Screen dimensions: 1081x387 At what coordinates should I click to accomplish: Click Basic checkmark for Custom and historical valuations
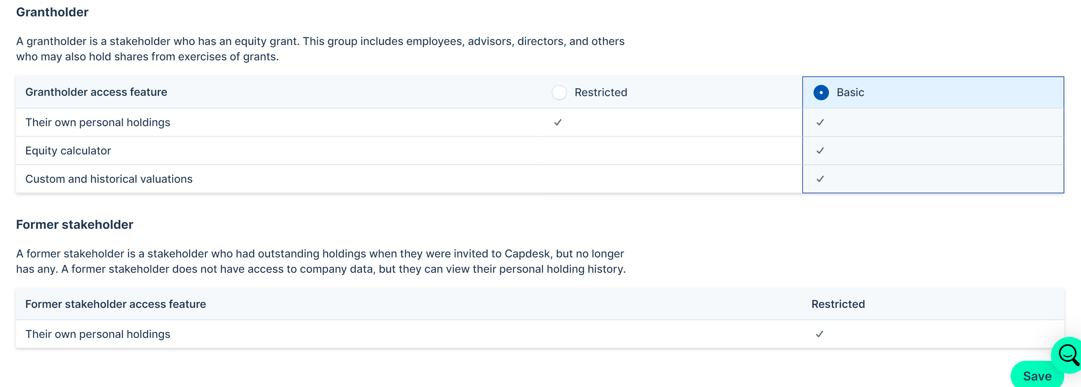(x=820, y=179)
